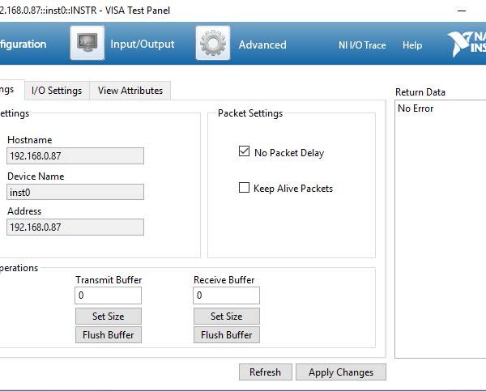Uncheck the No Packet Delay checkbox
The image size is (486, 391).
point(244,152)
